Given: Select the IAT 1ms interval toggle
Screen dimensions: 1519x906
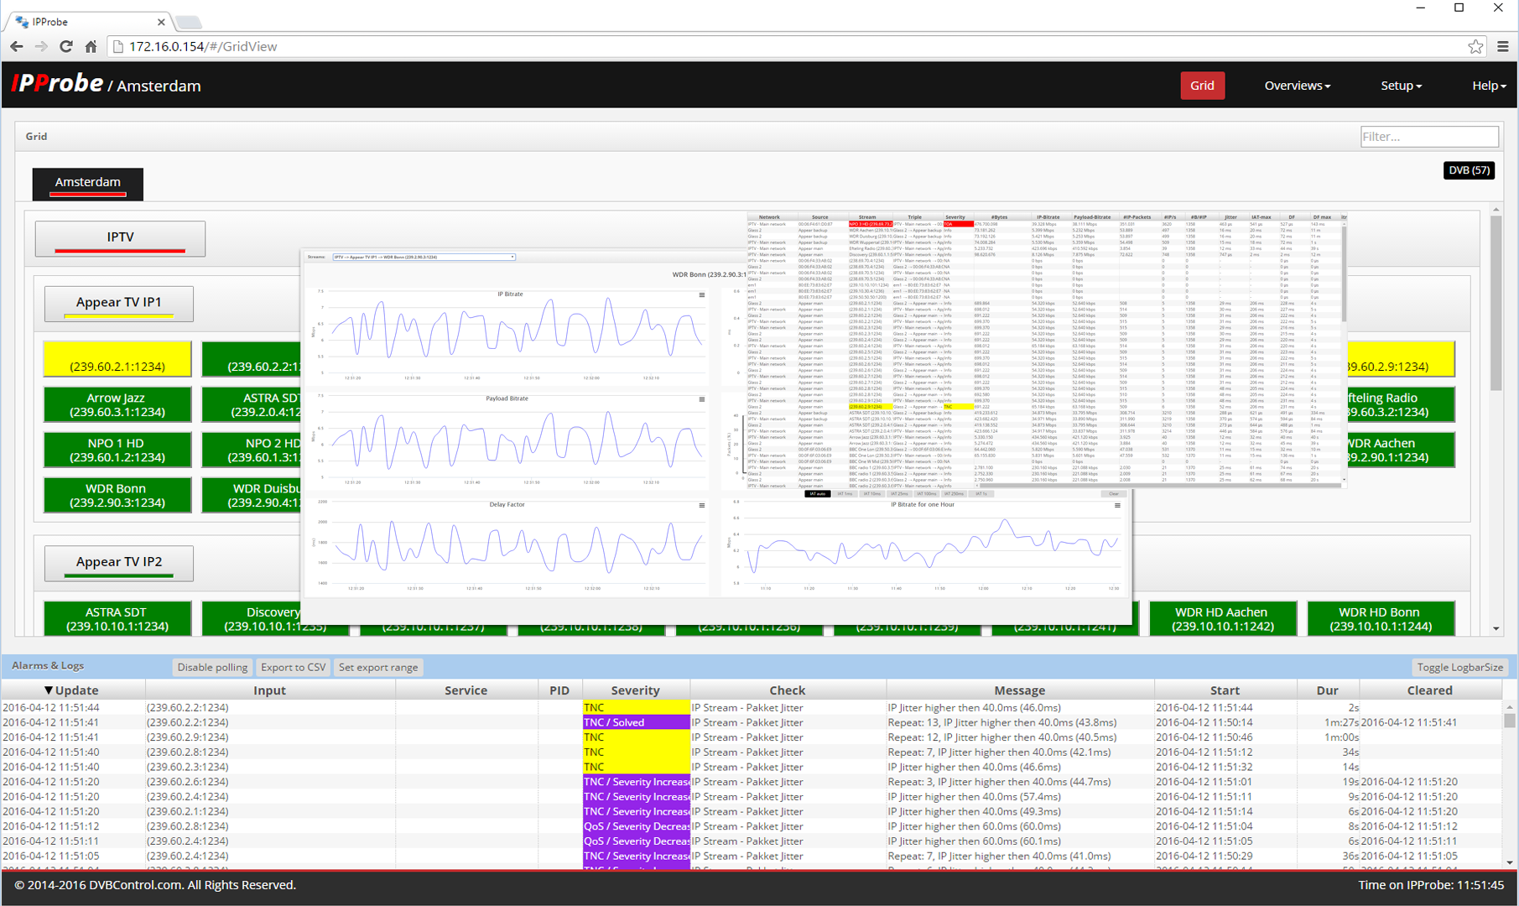Looking at the screenshot, I should (x=845, y=494).
